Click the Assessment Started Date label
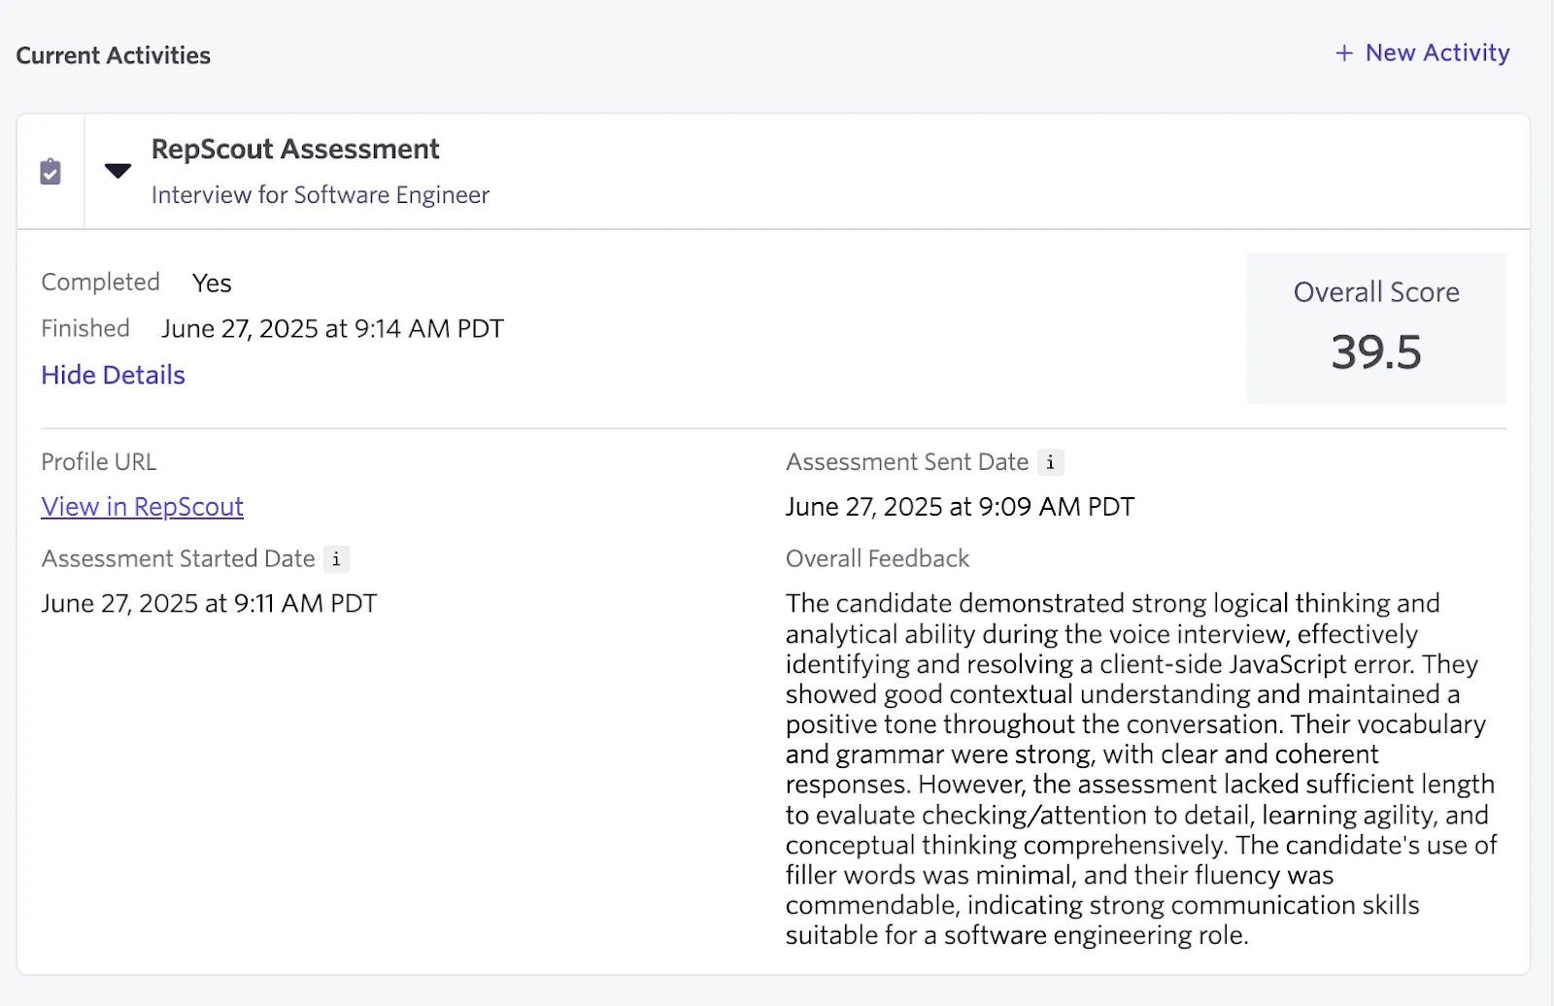 [x=178, y=559]
